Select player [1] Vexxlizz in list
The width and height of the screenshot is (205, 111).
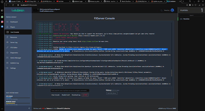coord(184,19)
